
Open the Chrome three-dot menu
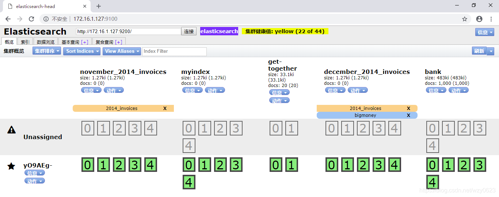(491, 19)
